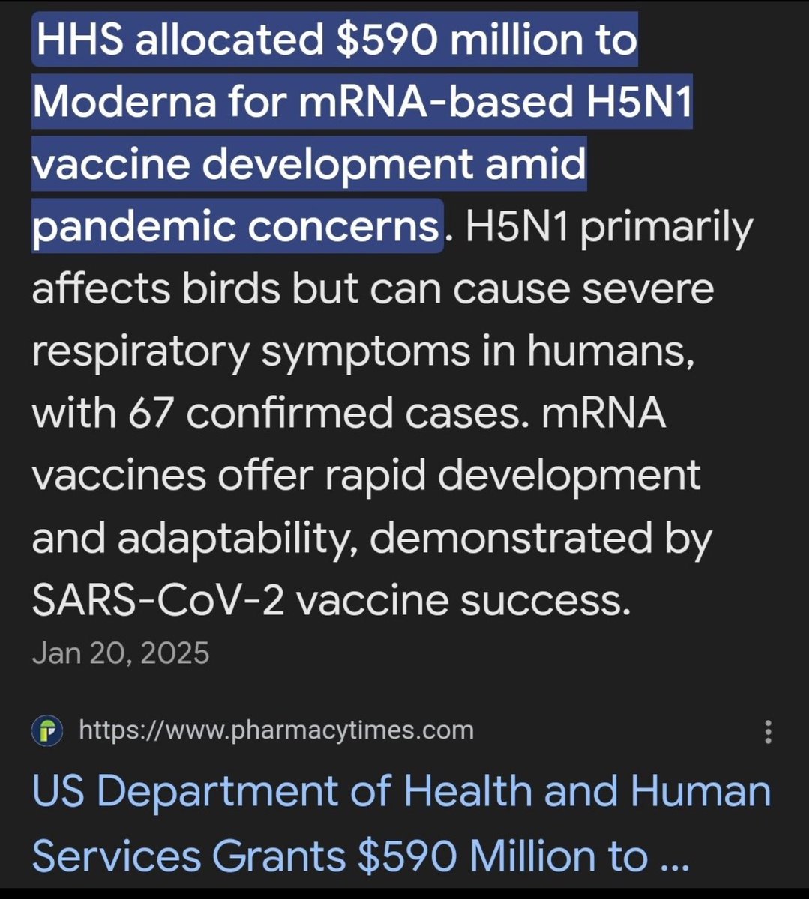Click the Pharmacy Times favicon icon
The image size is (809, 899).
click(47, 730)
